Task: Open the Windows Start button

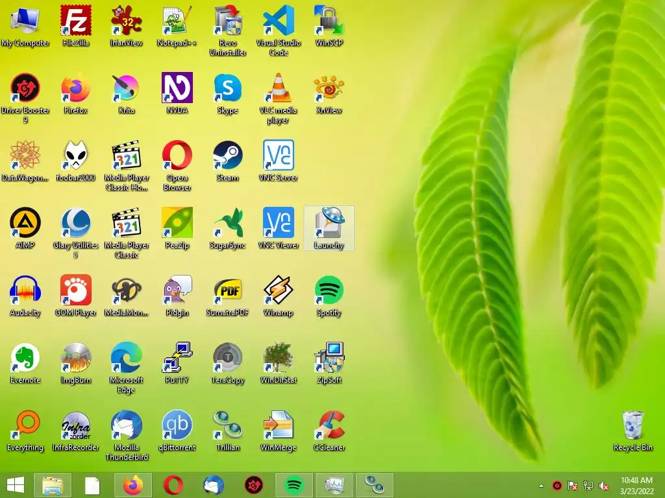Action: [x=16, y=485]
